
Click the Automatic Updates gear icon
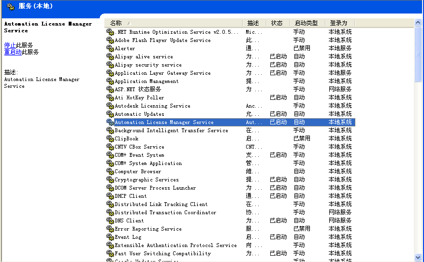110,114
